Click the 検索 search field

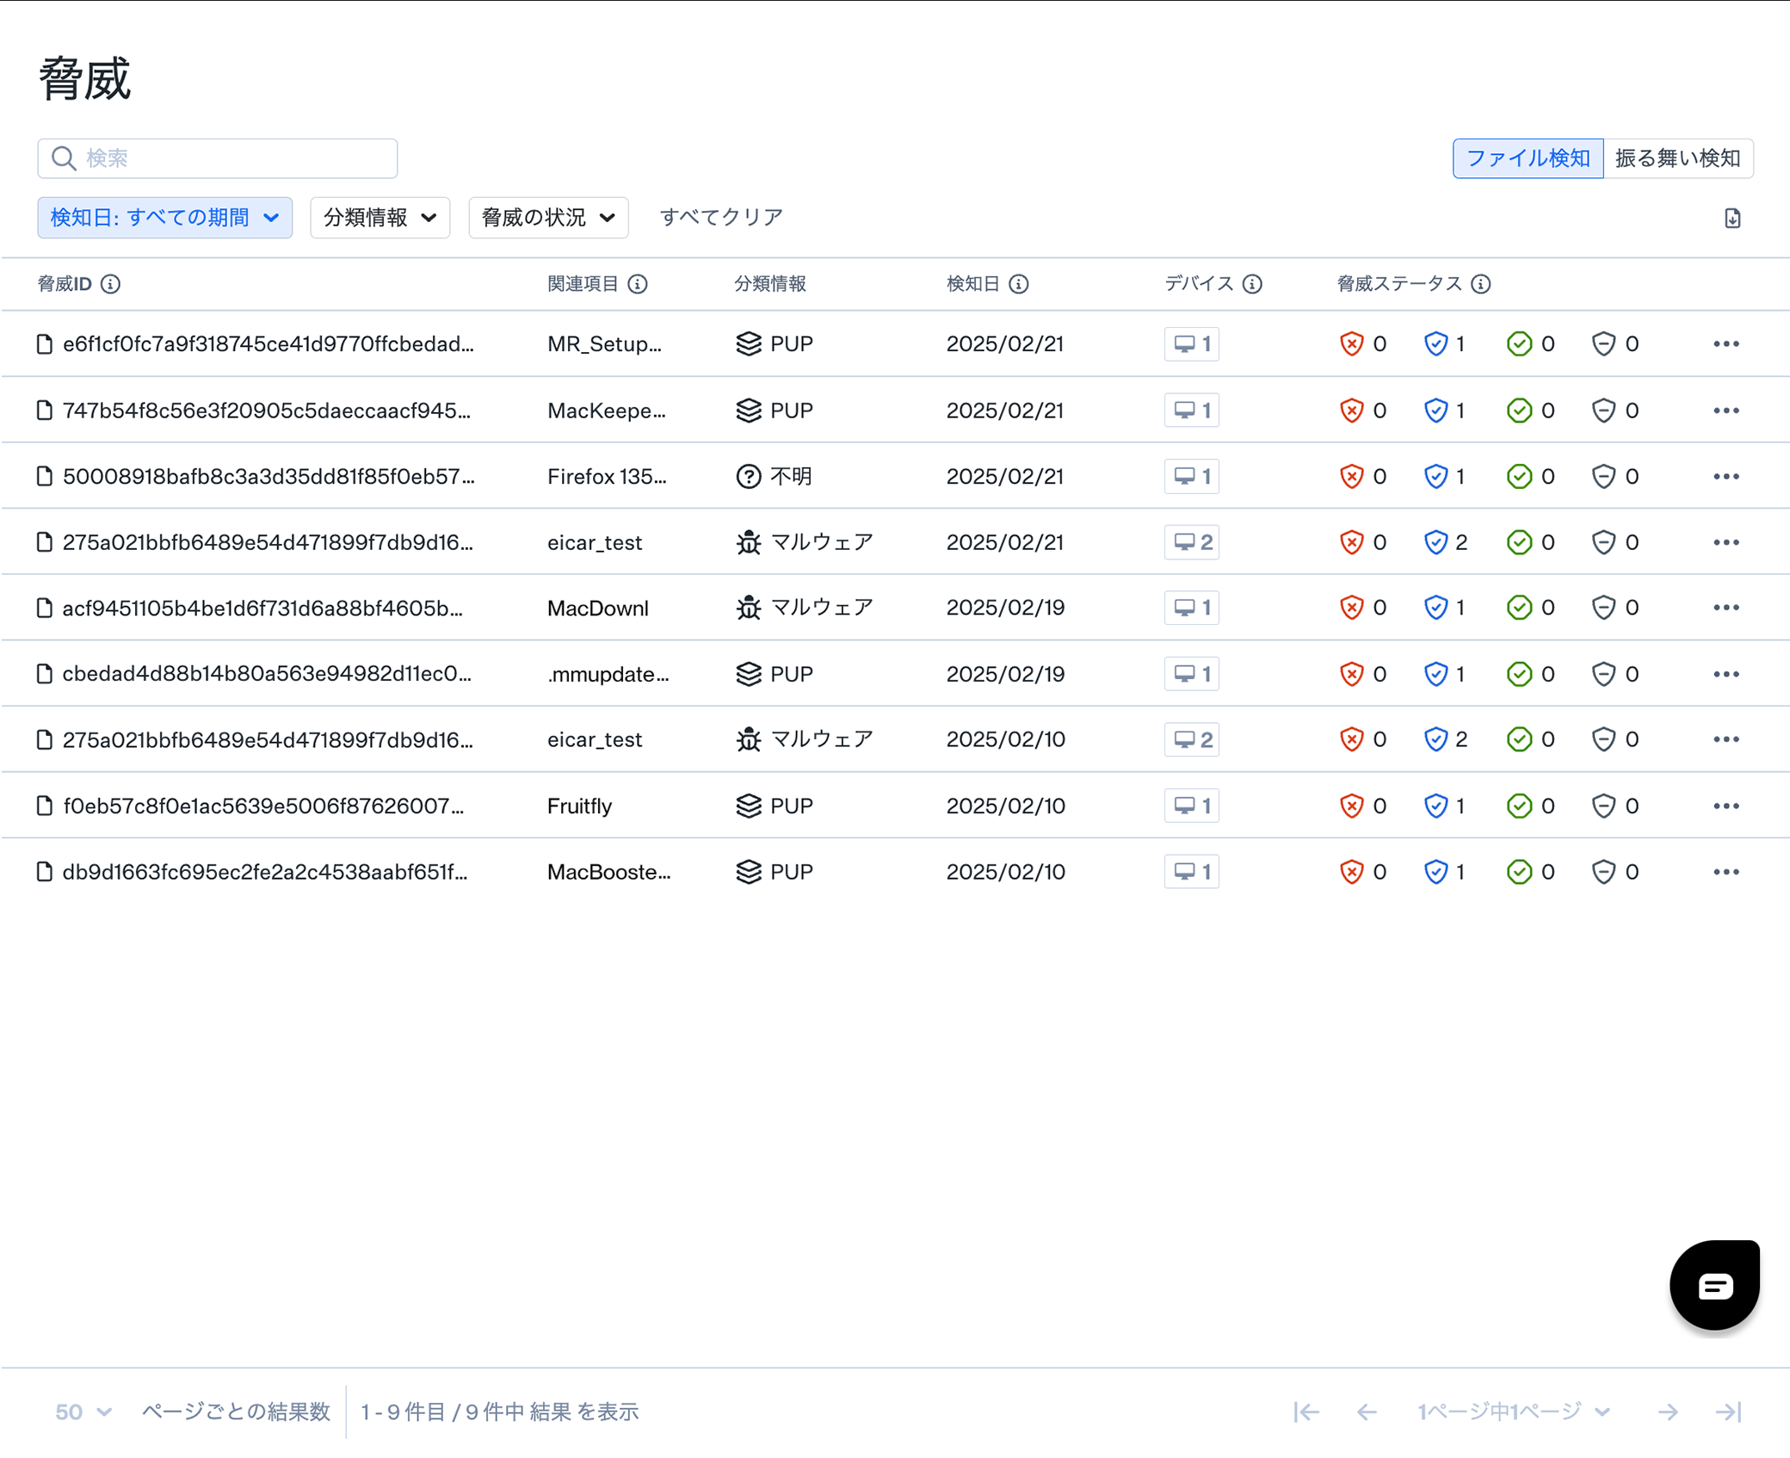[218, 158]
